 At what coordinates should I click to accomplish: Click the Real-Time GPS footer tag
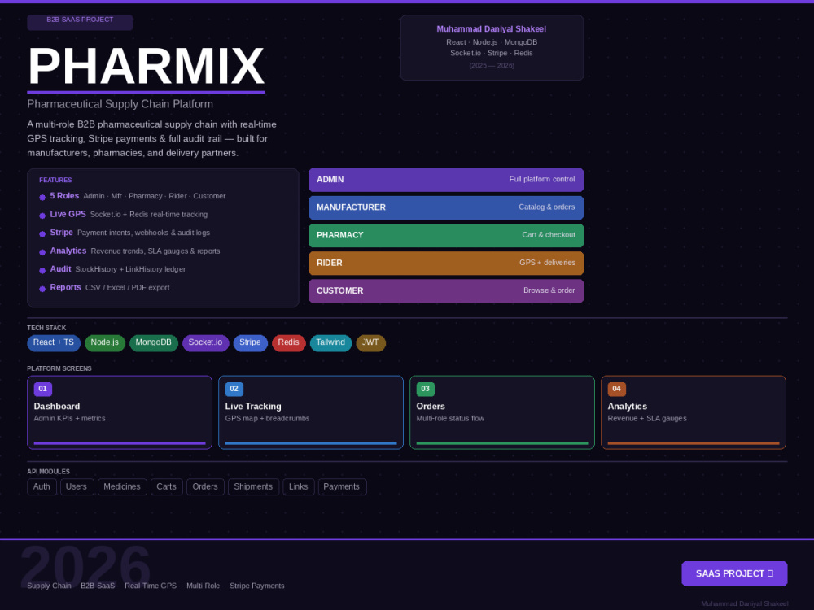151,586
